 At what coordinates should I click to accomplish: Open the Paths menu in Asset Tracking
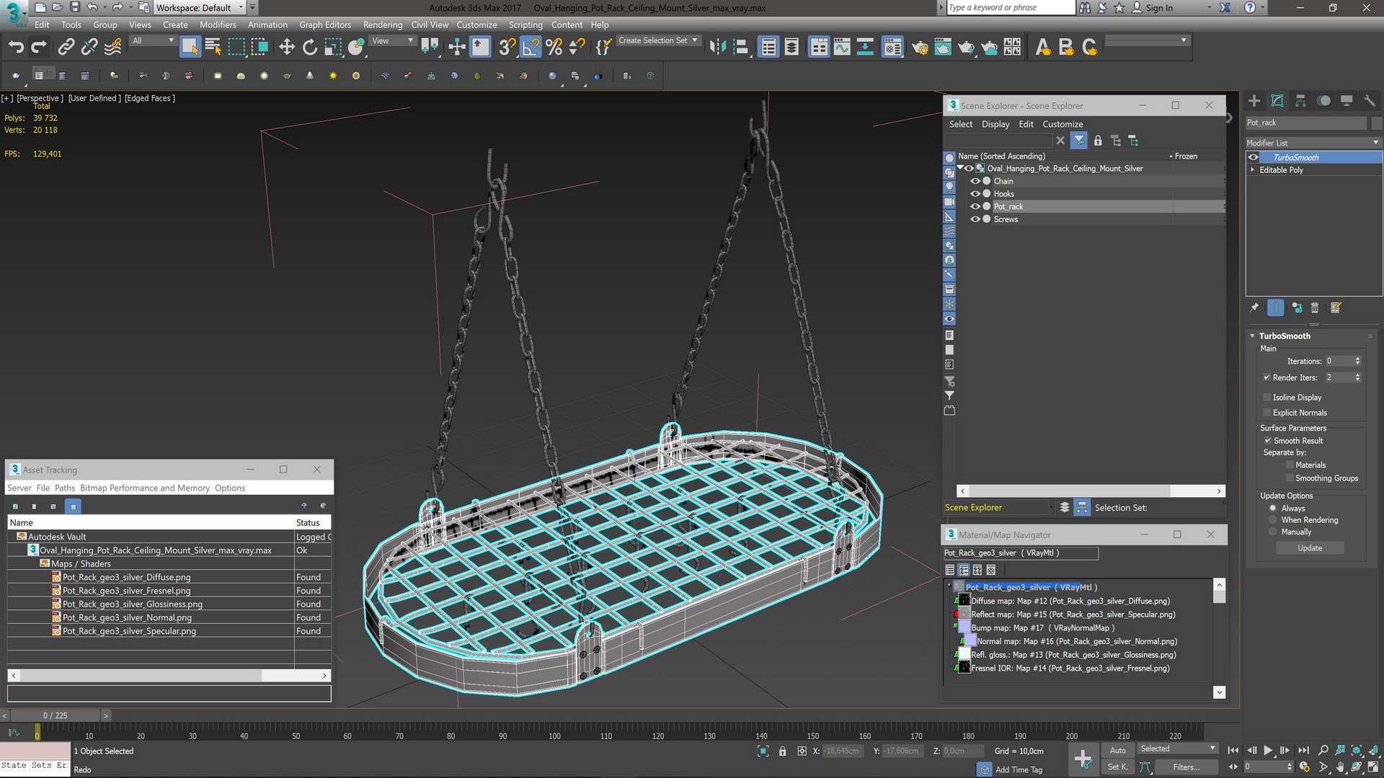coord(64,488)
